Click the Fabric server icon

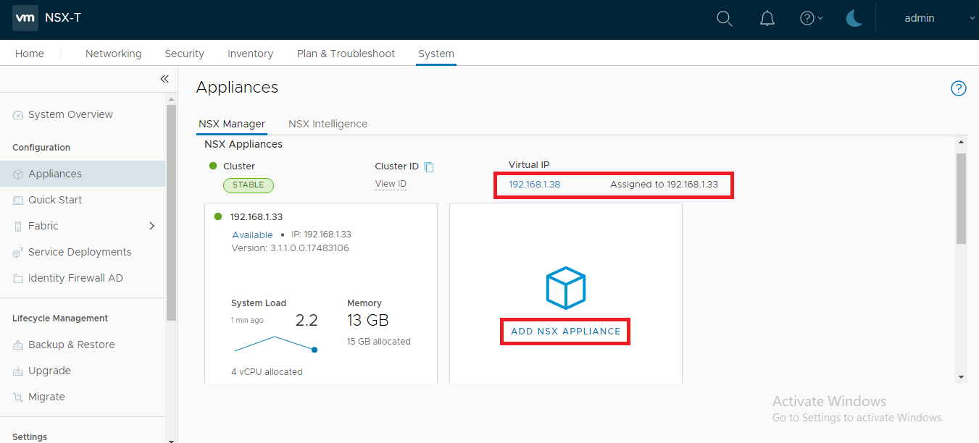point(18,227)
